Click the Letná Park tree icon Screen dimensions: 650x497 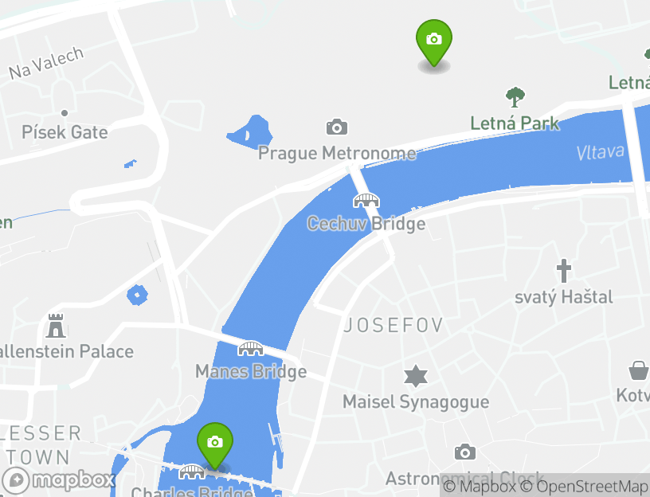pos(515,97)
